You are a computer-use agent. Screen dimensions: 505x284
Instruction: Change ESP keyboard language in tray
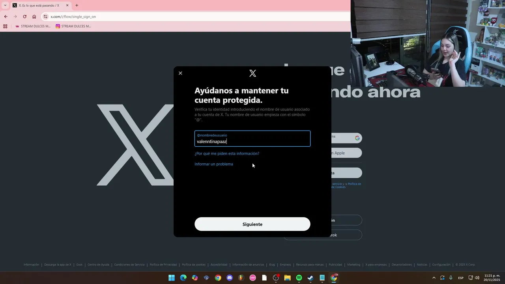click(x=461, y=278)
